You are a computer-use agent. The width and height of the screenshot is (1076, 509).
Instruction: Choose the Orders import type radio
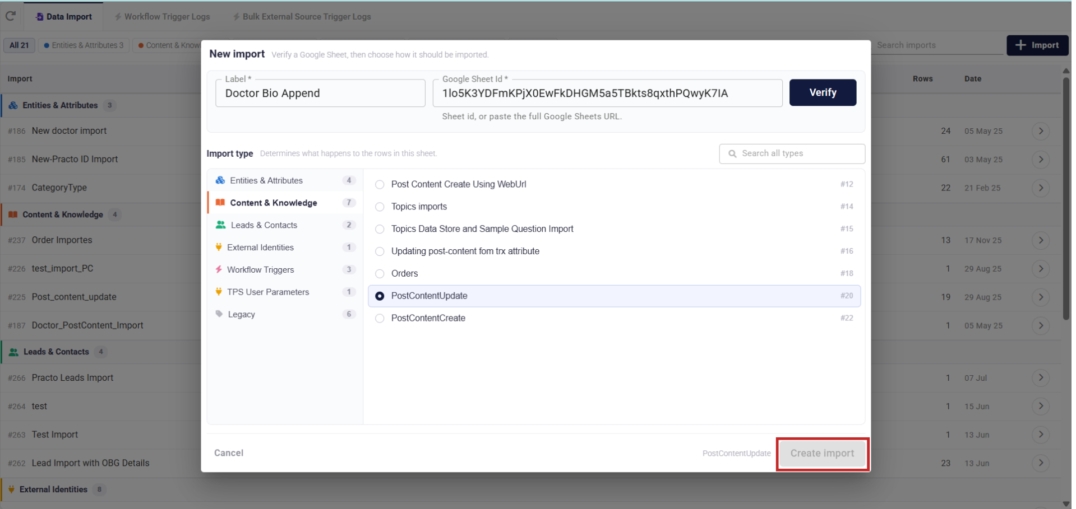tap(380, 274)
